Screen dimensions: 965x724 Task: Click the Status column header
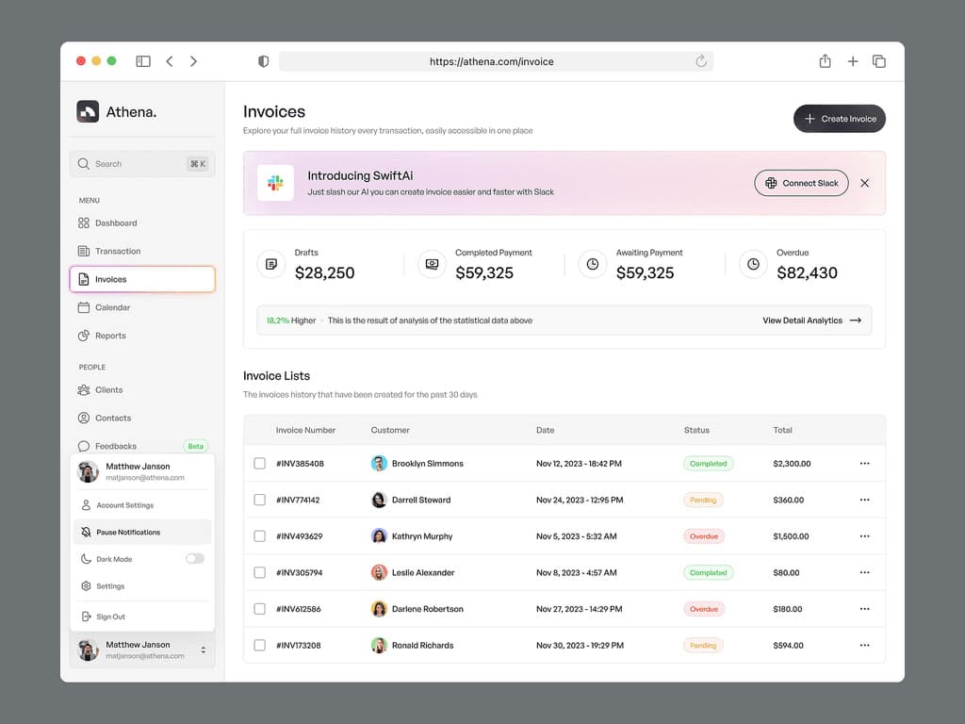[x=696, y=430]
